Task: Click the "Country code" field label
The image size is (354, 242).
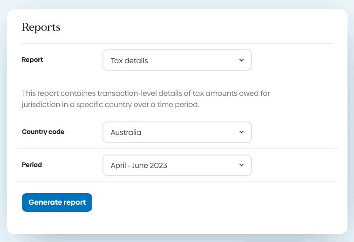Action: (x=43, y=132)
